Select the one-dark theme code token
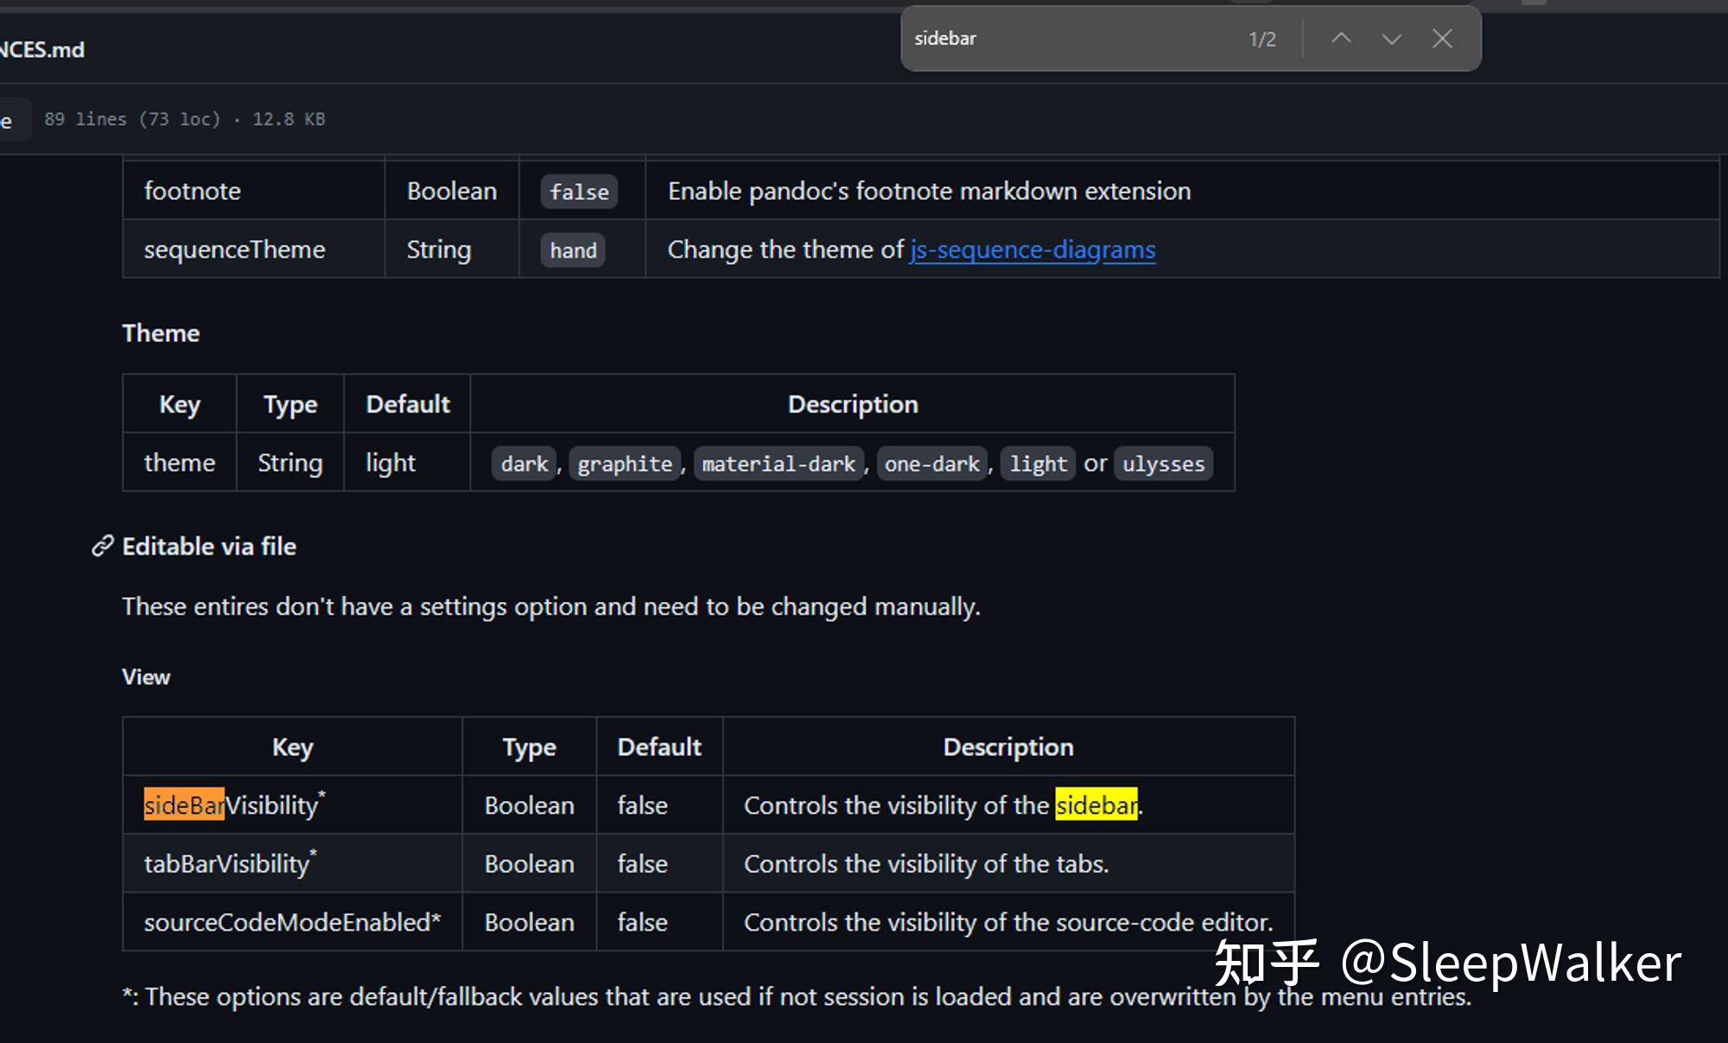Image resolution: width=1728 pixels, height=1043 pixels. [x=931, y=463]
